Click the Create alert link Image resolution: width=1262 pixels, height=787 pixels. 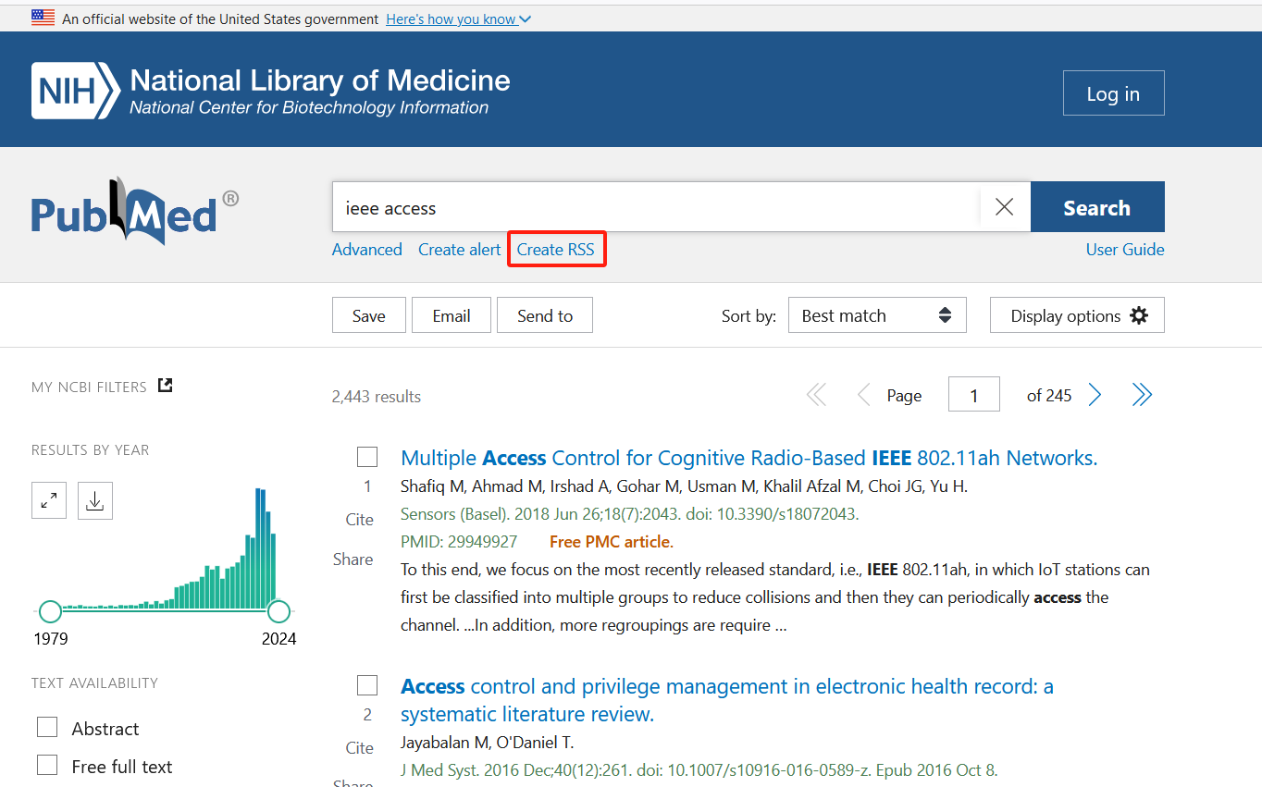click(x=460, y=250)
